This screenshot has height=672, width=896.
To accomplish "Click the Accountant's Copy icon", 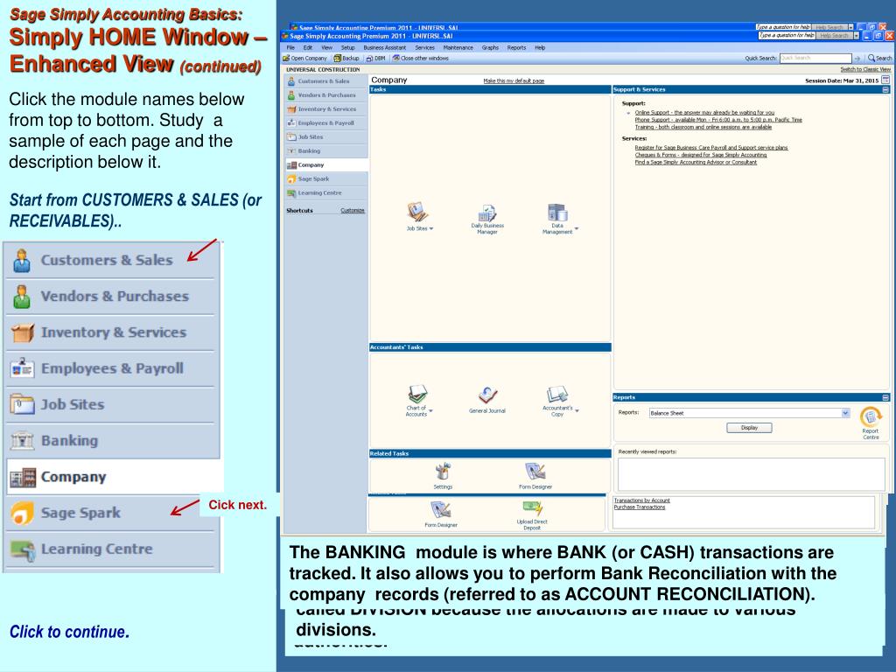I will [557, 395].
